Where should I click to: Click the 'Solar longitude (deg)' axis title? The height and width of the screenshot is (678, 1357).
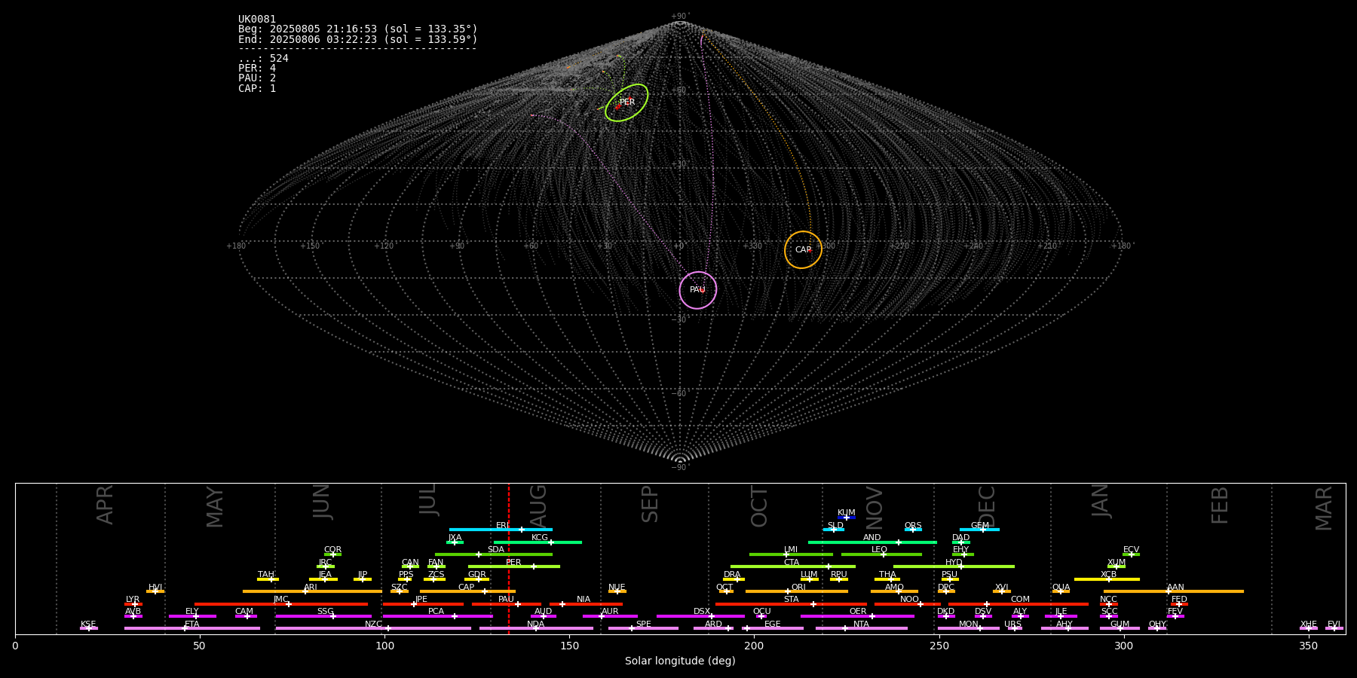click(x=680, y=661)
